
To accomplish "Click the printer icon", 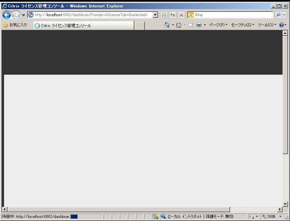I will click(x=199, y=25).
